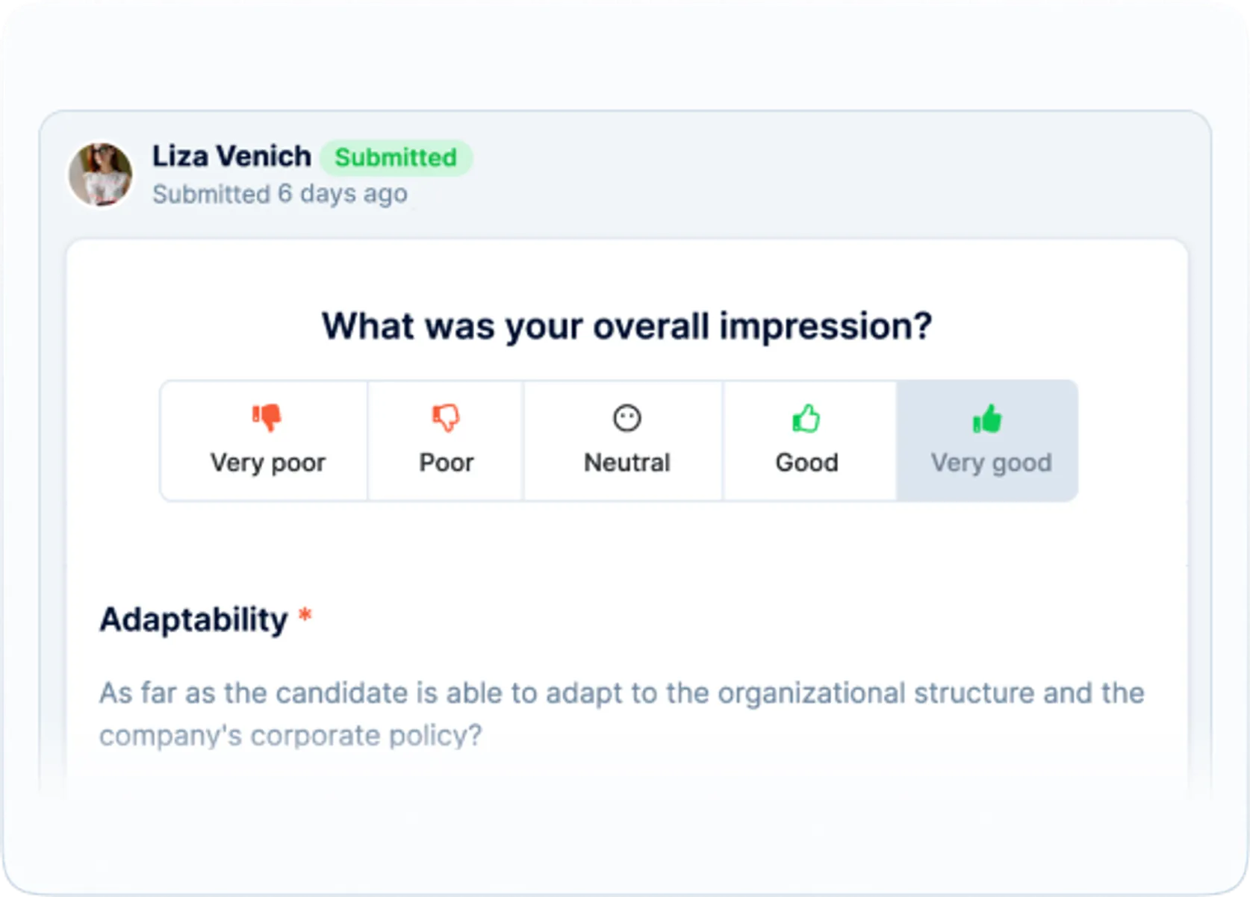Click the neutral face icon
This screenshot has height=897, width=1250.
pyautogui.click(x=626, y=418)
